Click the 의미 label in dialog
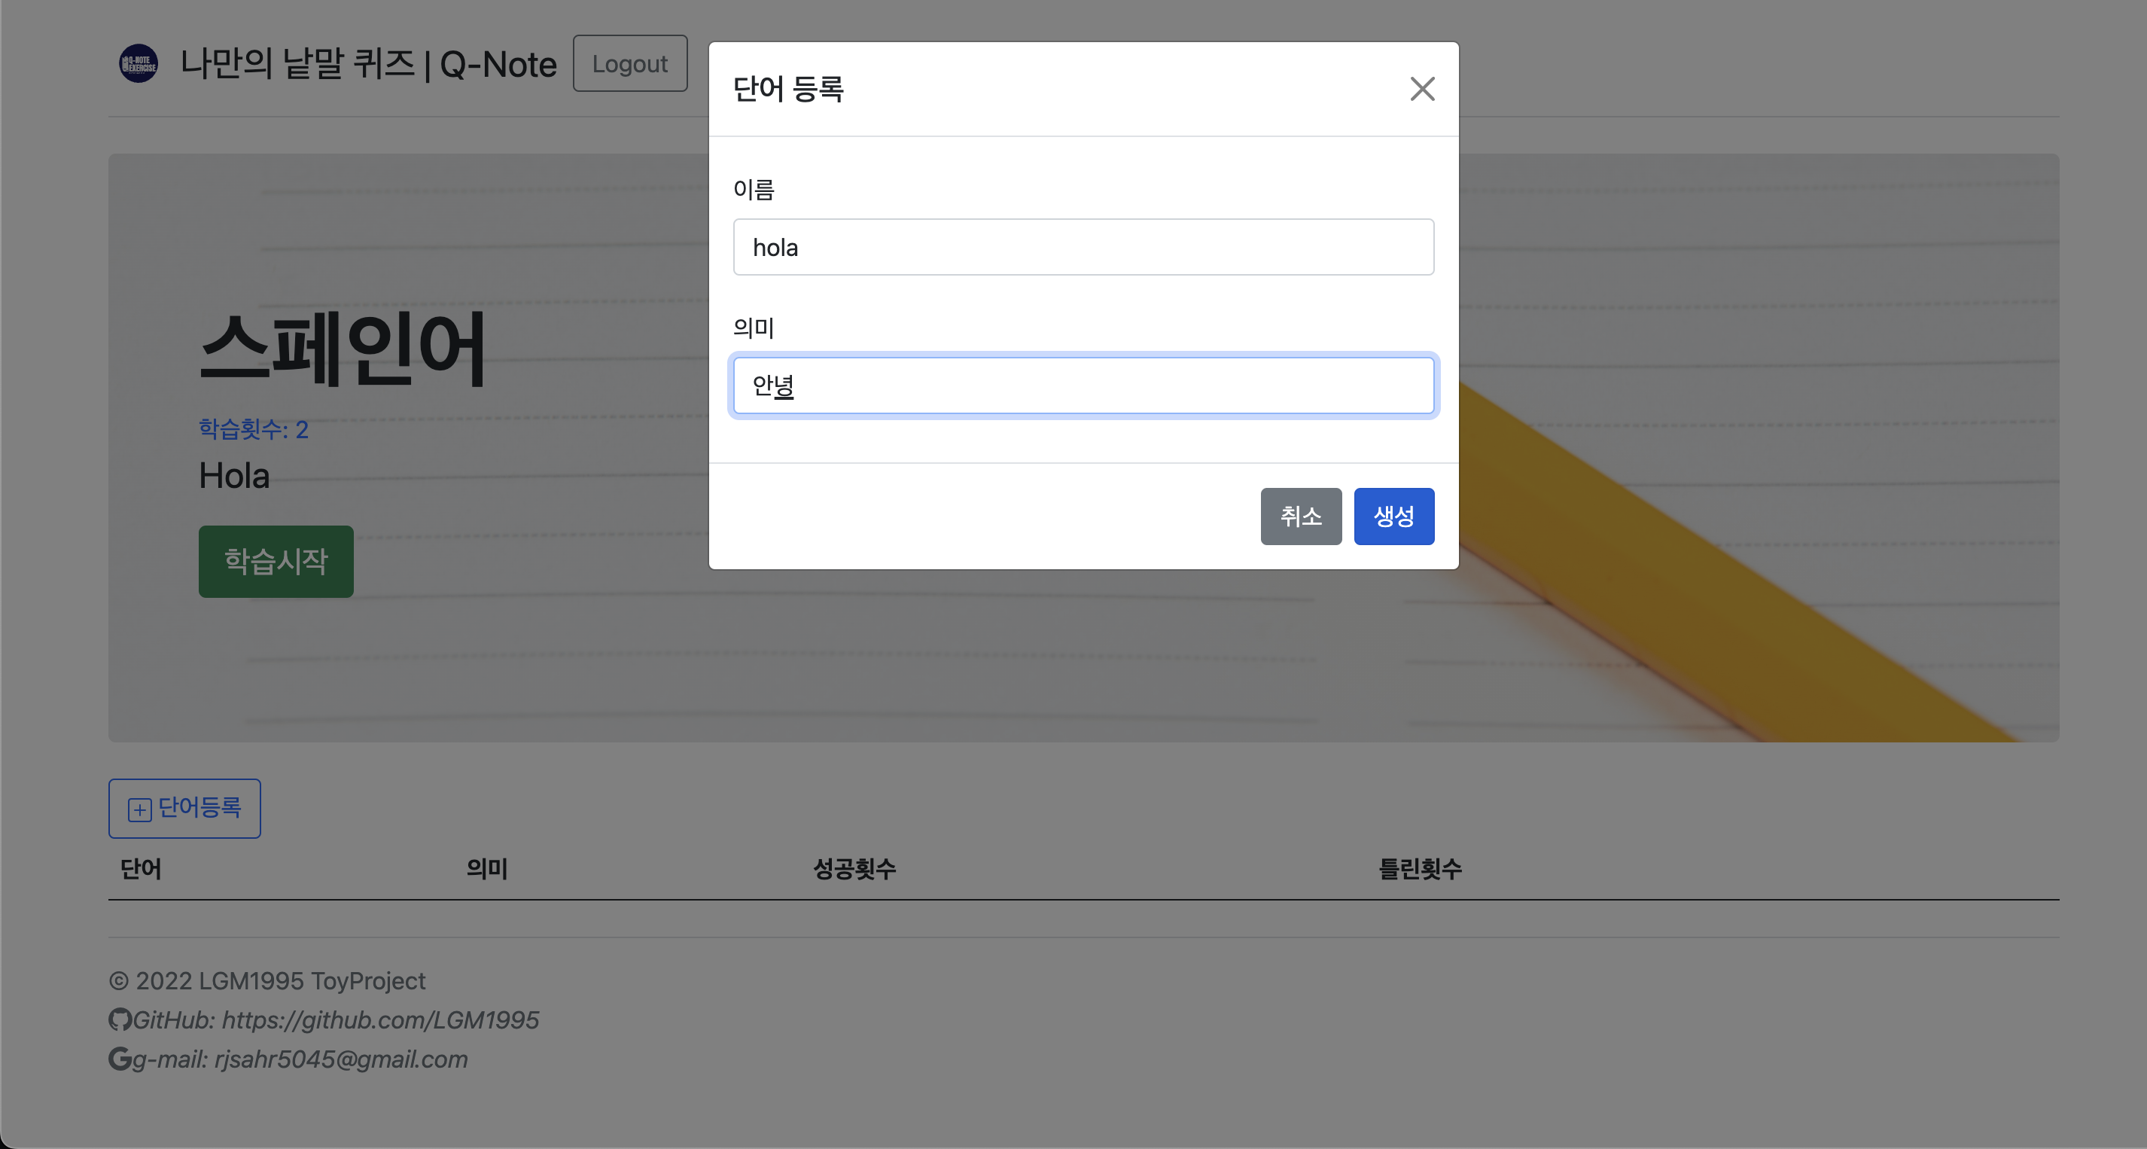This screenshot has width=2147, height=1149. tap(754, 328)
